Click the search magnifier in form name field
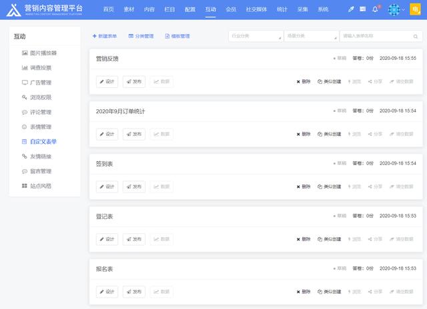 click(x=414, y=36)
